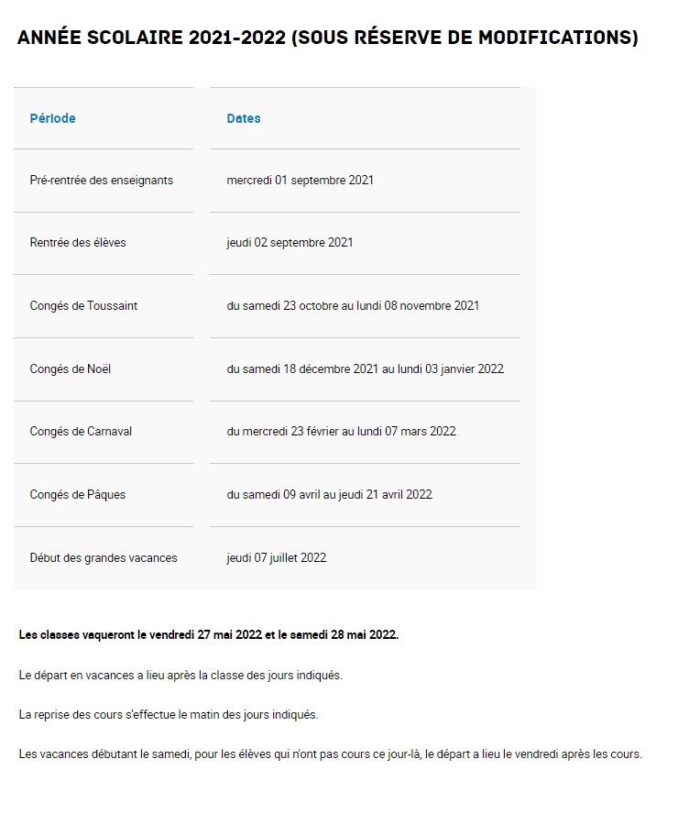Select the Dates column header
The image size is (678, 814).
(244, 118)
